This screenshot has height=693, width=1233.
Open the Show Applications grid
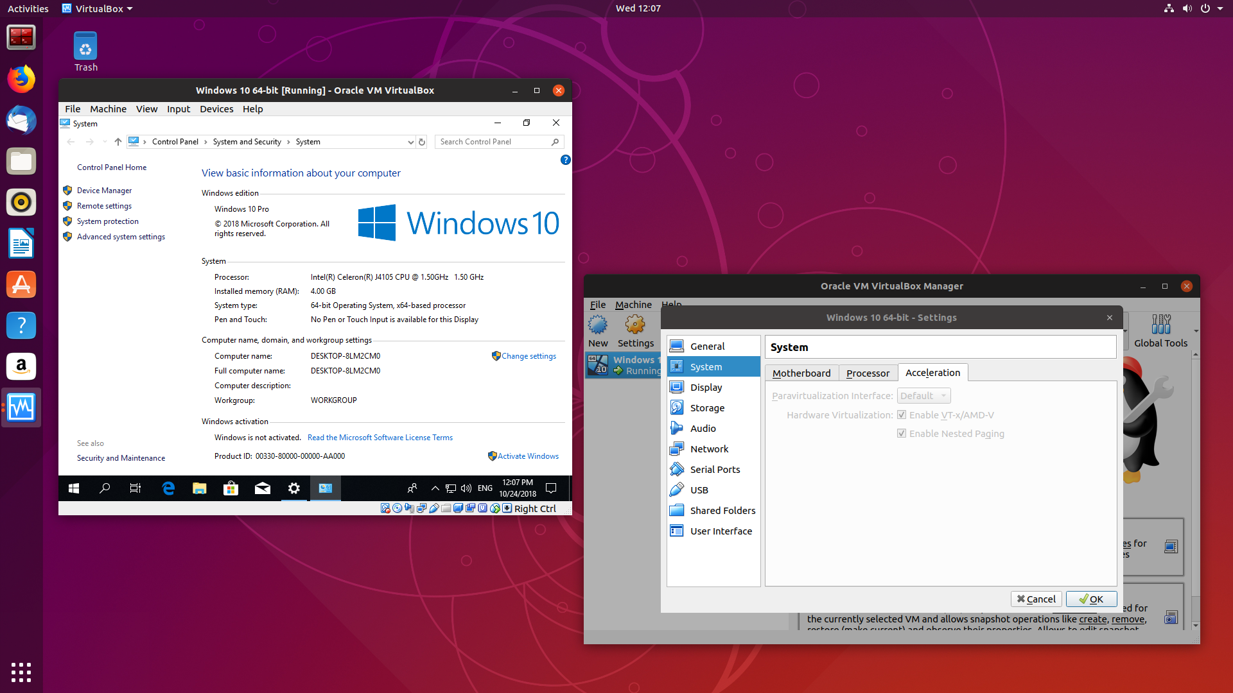[21, 672]
